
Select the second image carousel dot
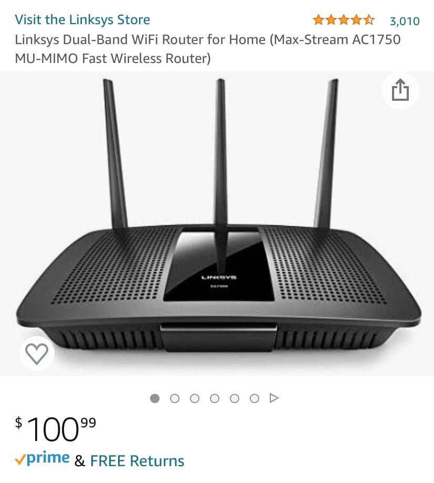[175, 398]
